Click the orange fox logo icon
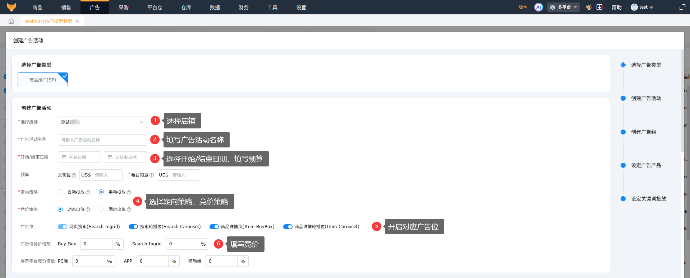The image size is (690, 278). (11, 7)
